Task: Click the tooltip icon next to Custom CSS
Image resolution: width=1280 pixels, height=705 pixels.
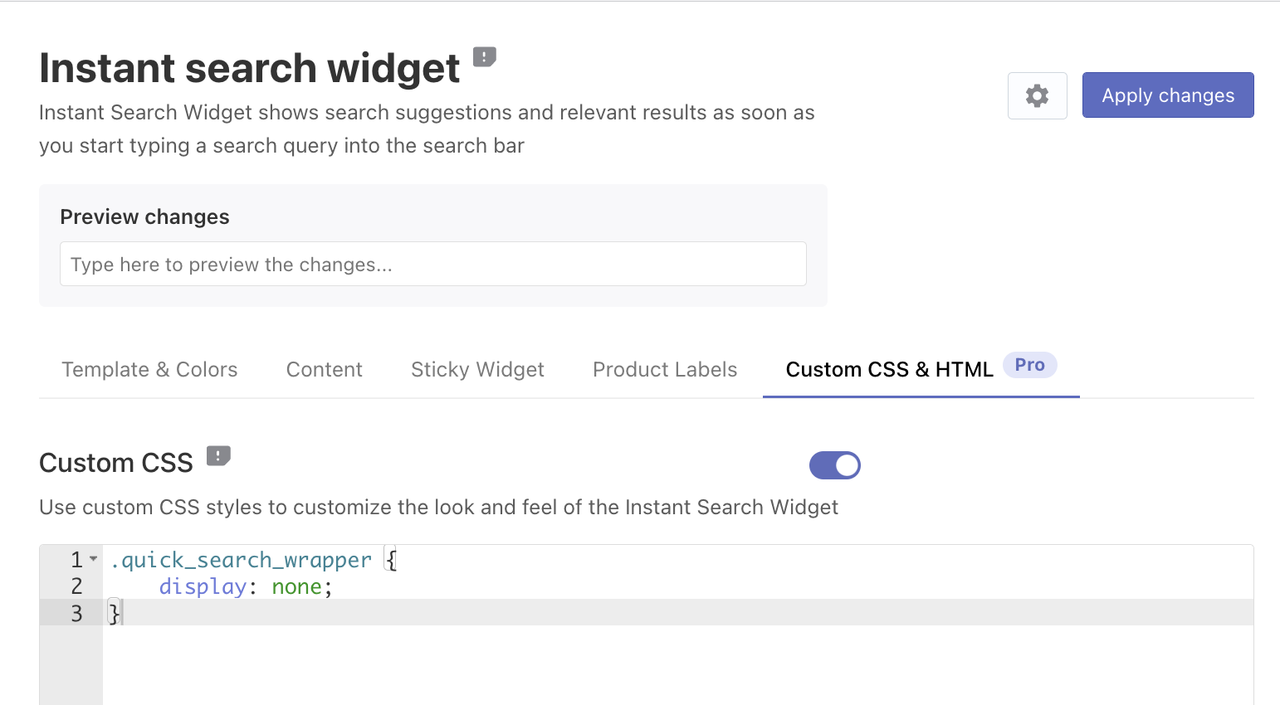Action: click(218, 455)
